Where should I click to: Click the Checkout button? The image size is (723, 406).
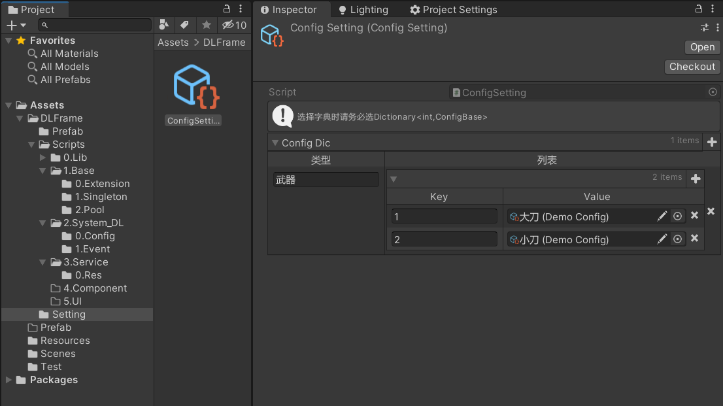692,67
